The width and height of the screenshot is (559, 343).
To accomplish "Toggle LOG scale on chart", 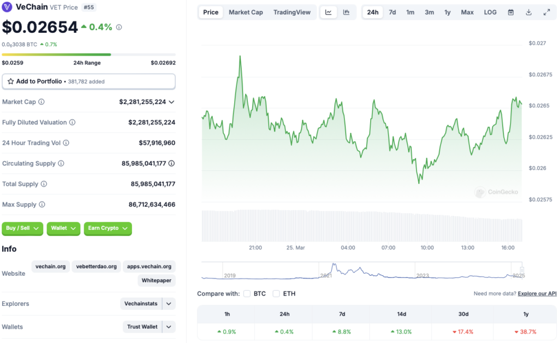I will 490,12.
